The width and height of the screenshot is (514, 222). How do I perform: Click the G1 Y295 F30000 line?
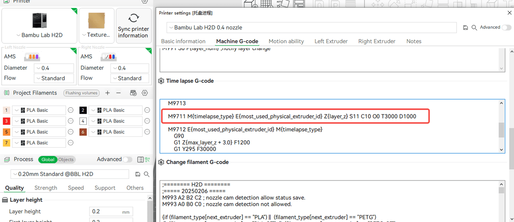tap(195, 149)
